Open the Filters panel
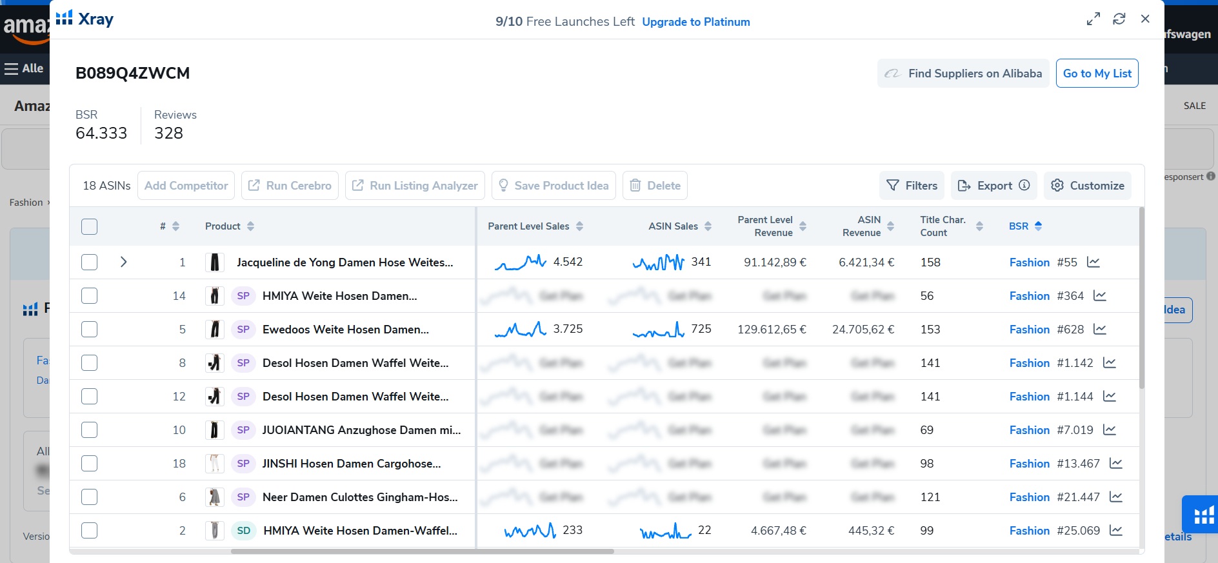 click(912, 186)
